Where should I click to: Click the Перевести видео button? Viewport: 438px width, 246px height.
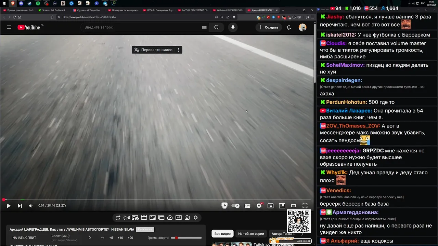point(153,50)
